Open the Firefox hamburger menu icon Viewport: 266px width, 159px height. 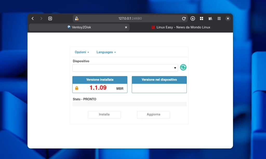tap(219, 18)
